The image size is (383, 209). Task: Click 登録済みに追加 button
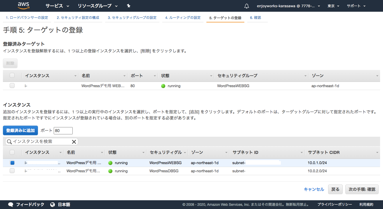20,131
